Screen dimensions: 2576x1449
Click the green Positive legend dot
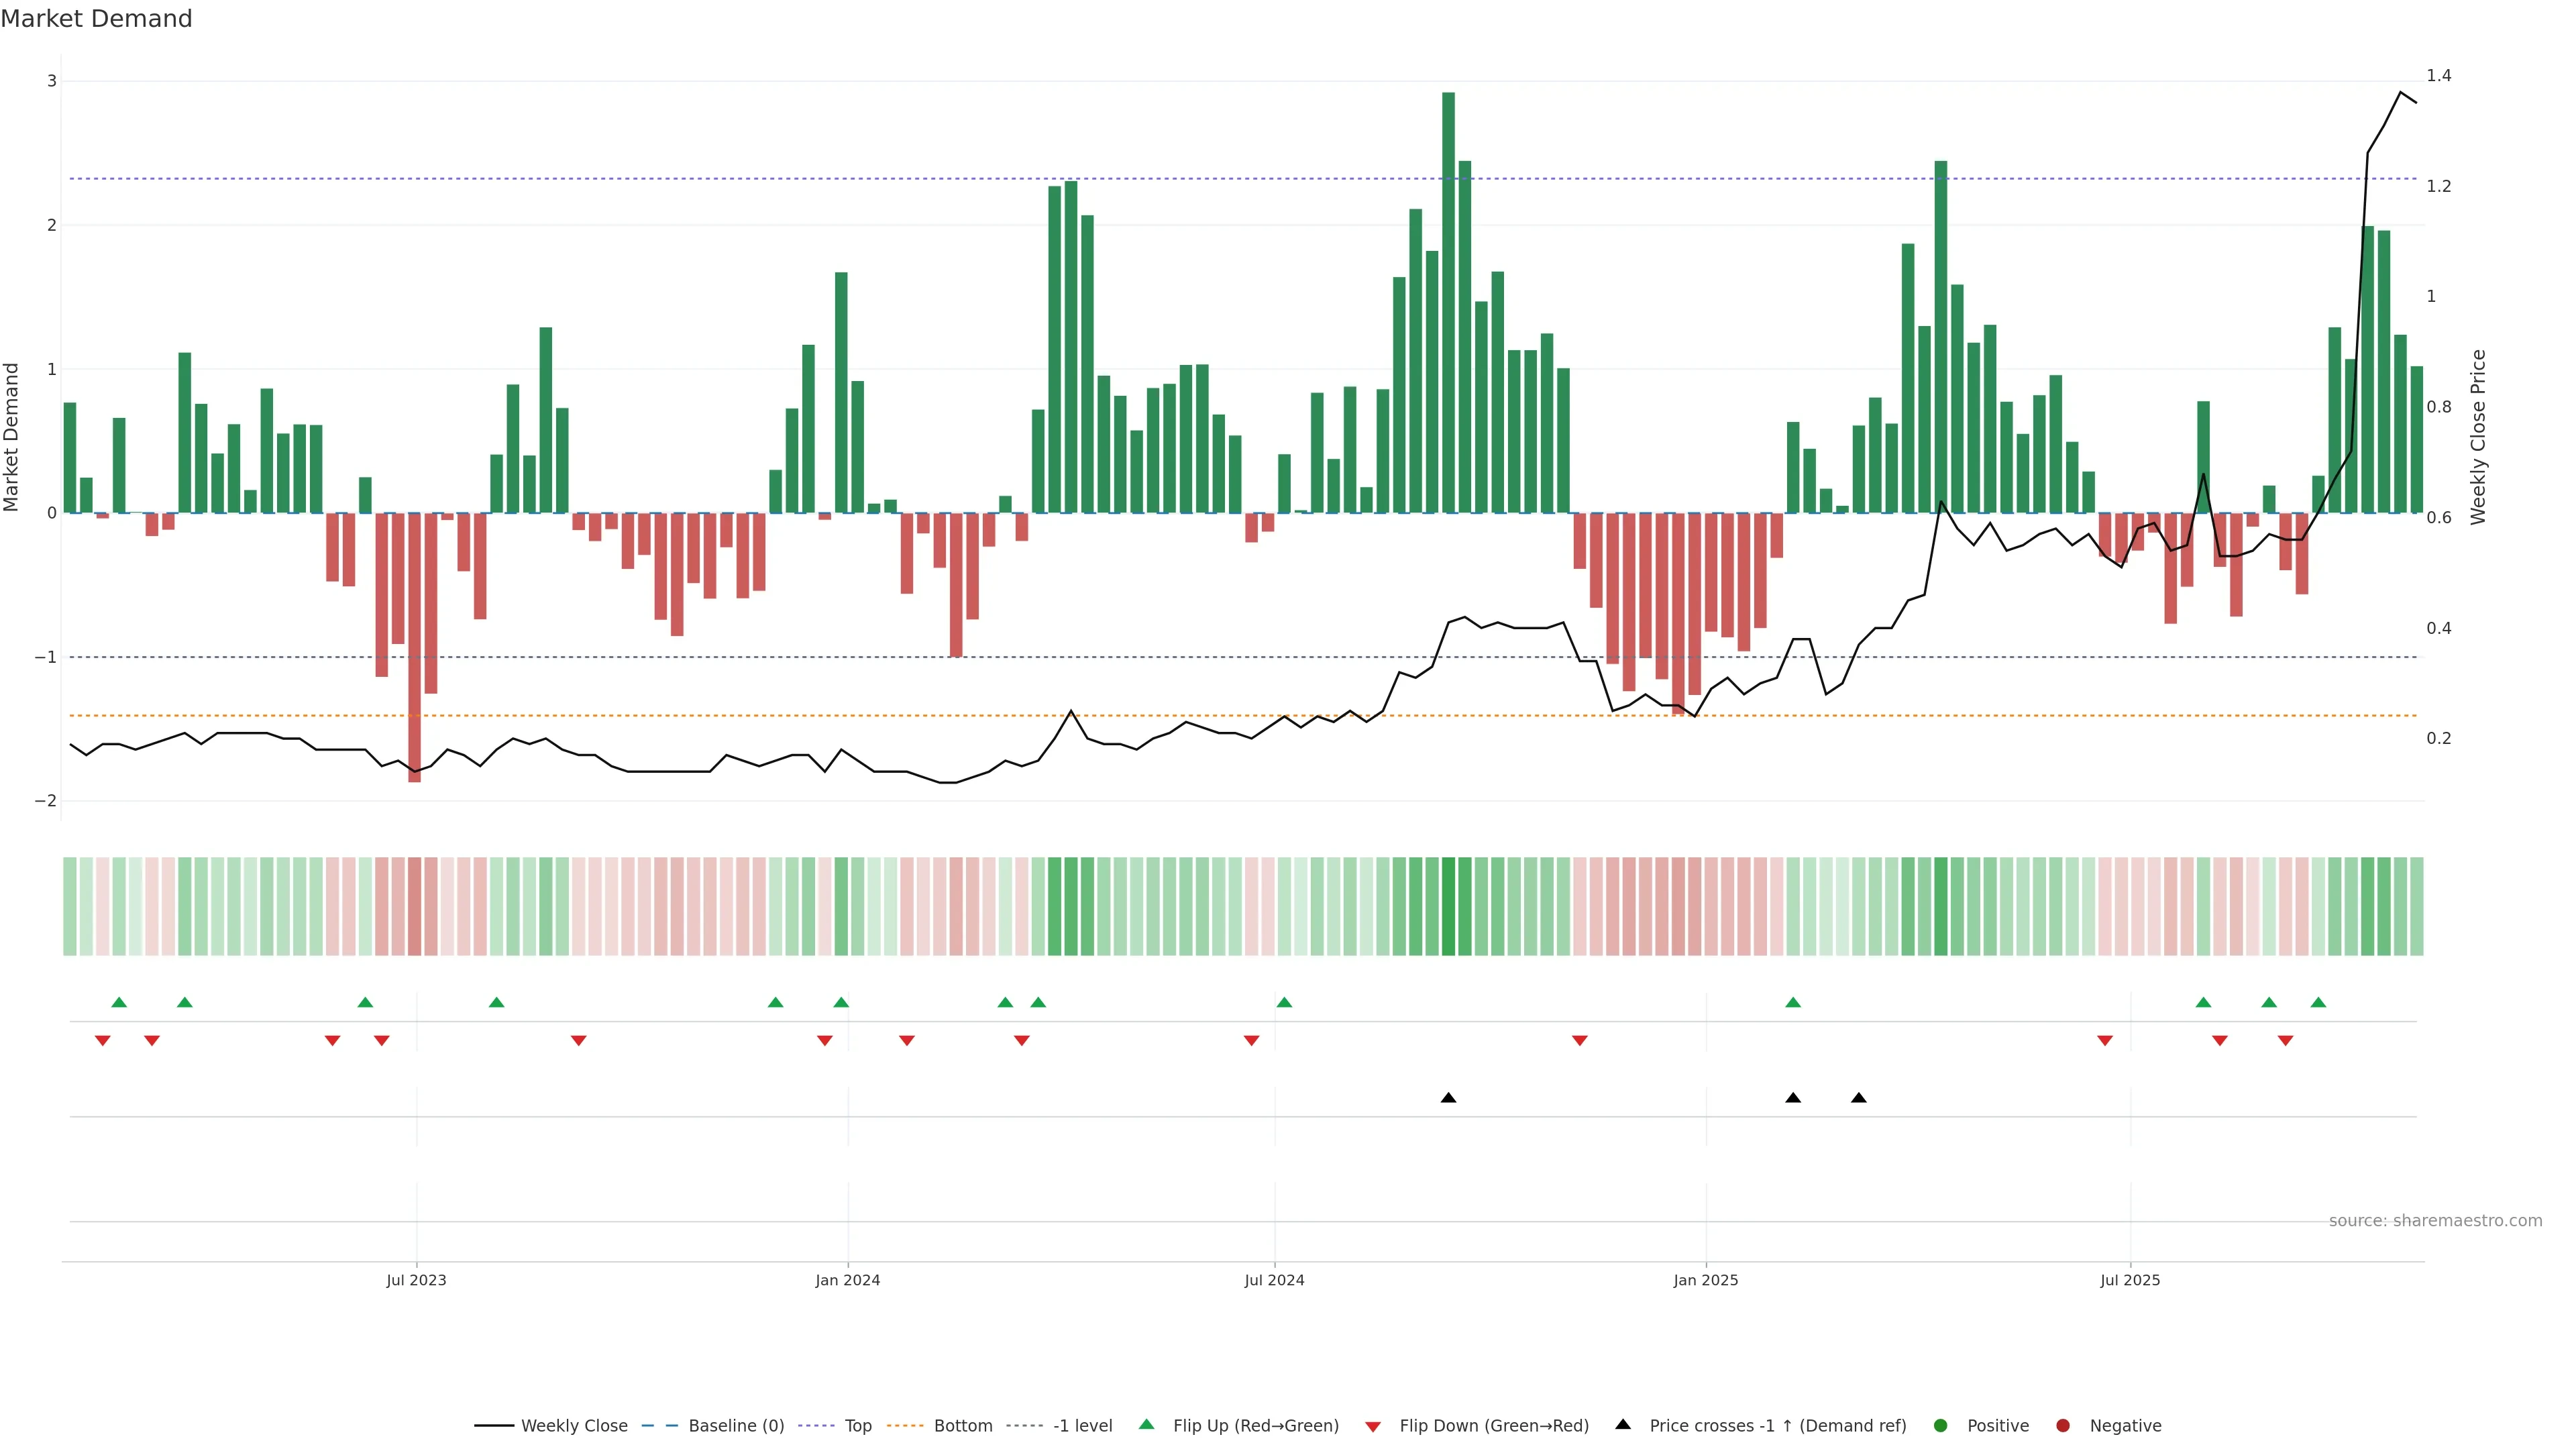point(1941,1426)
